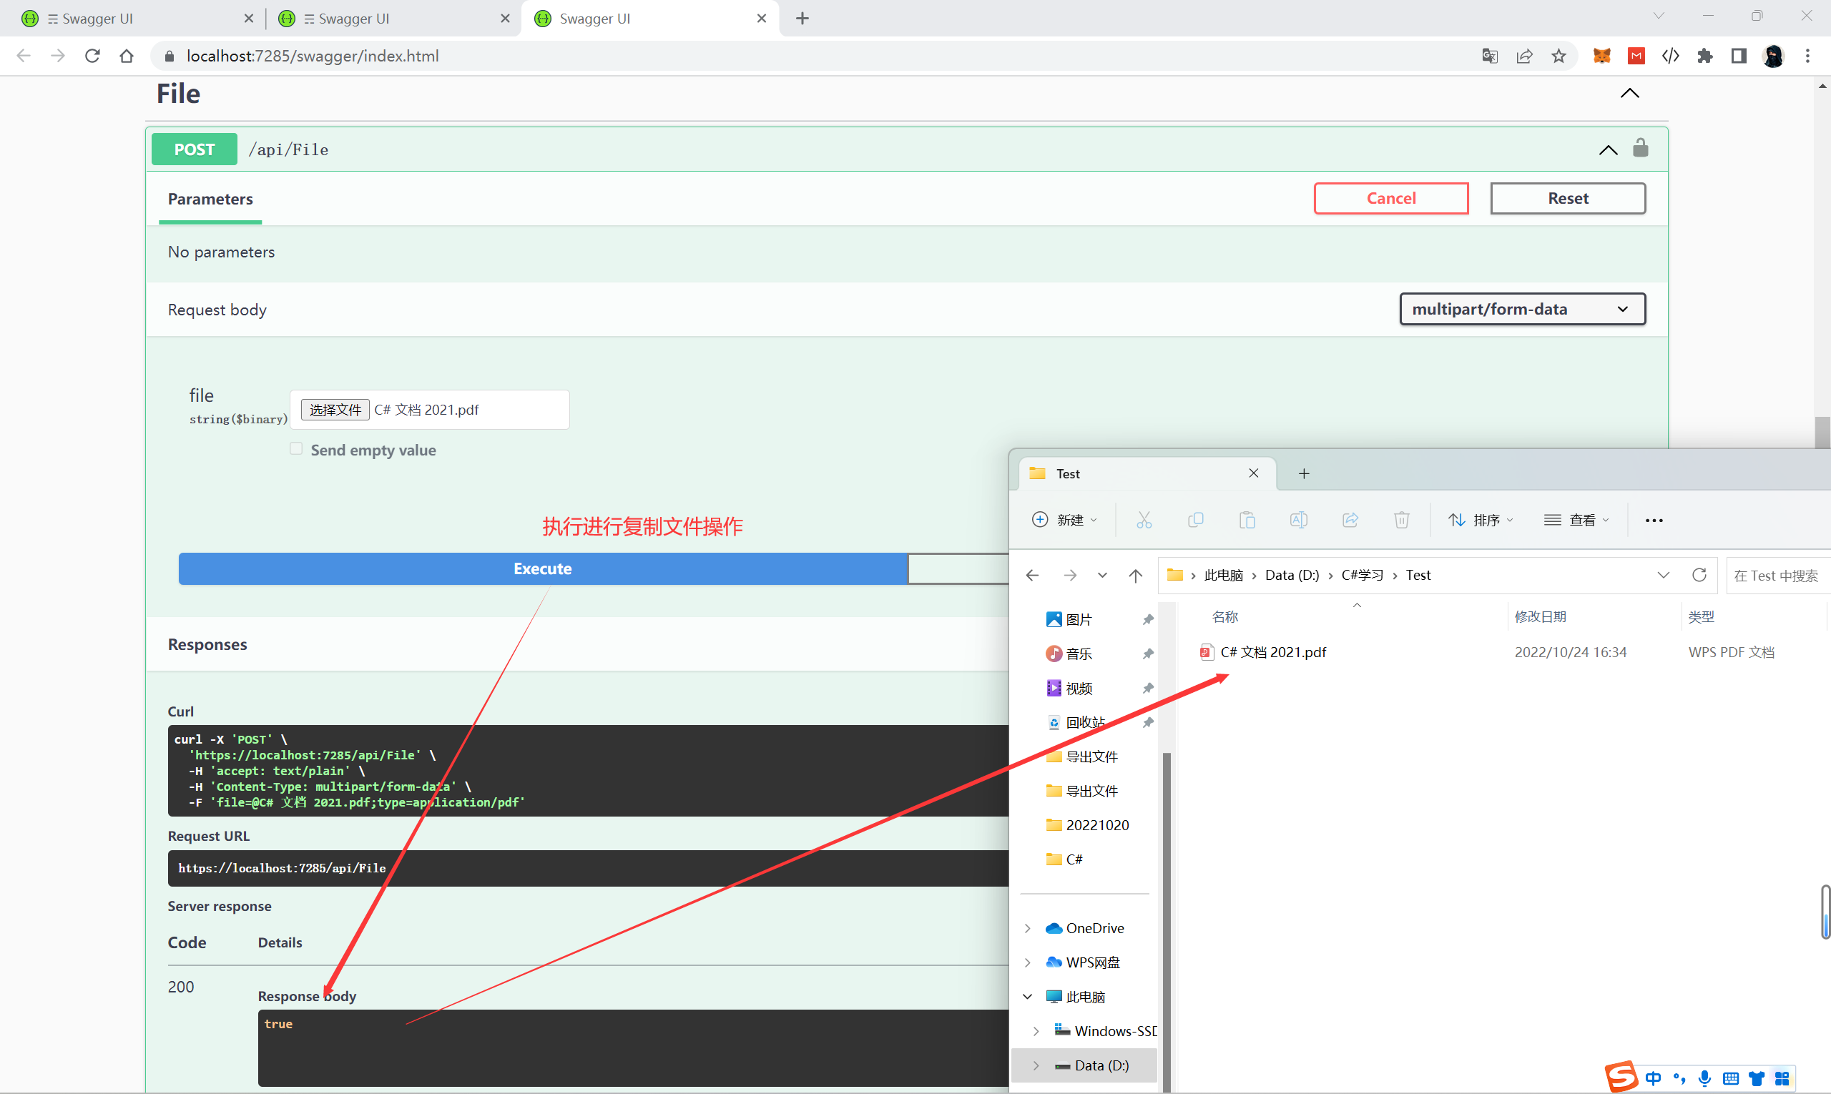Viewport: 1831px width, 1094px height.
Task: Click the red Cancel button
Action: tap(1390, 198)
